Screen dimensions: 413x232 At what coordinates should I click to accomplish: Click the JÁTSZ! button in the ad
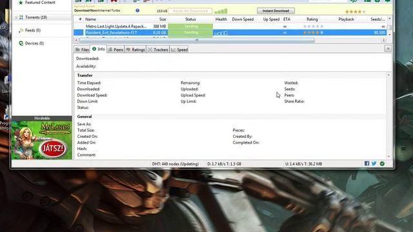(53, 149)
